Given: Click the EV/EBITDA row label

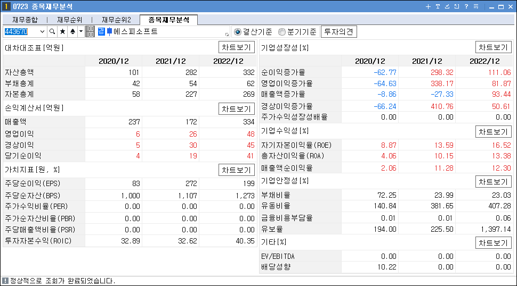Looking at the screenshot, I should (278, 256).
